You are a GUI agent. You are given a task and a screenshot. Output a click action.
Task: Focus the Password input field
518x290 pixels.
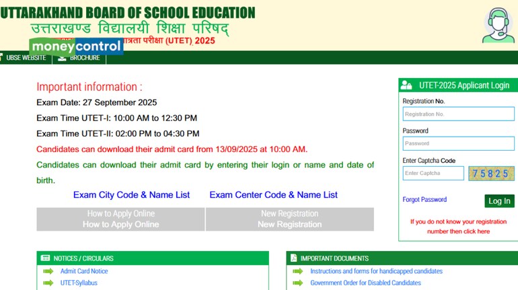click(458, 143)
